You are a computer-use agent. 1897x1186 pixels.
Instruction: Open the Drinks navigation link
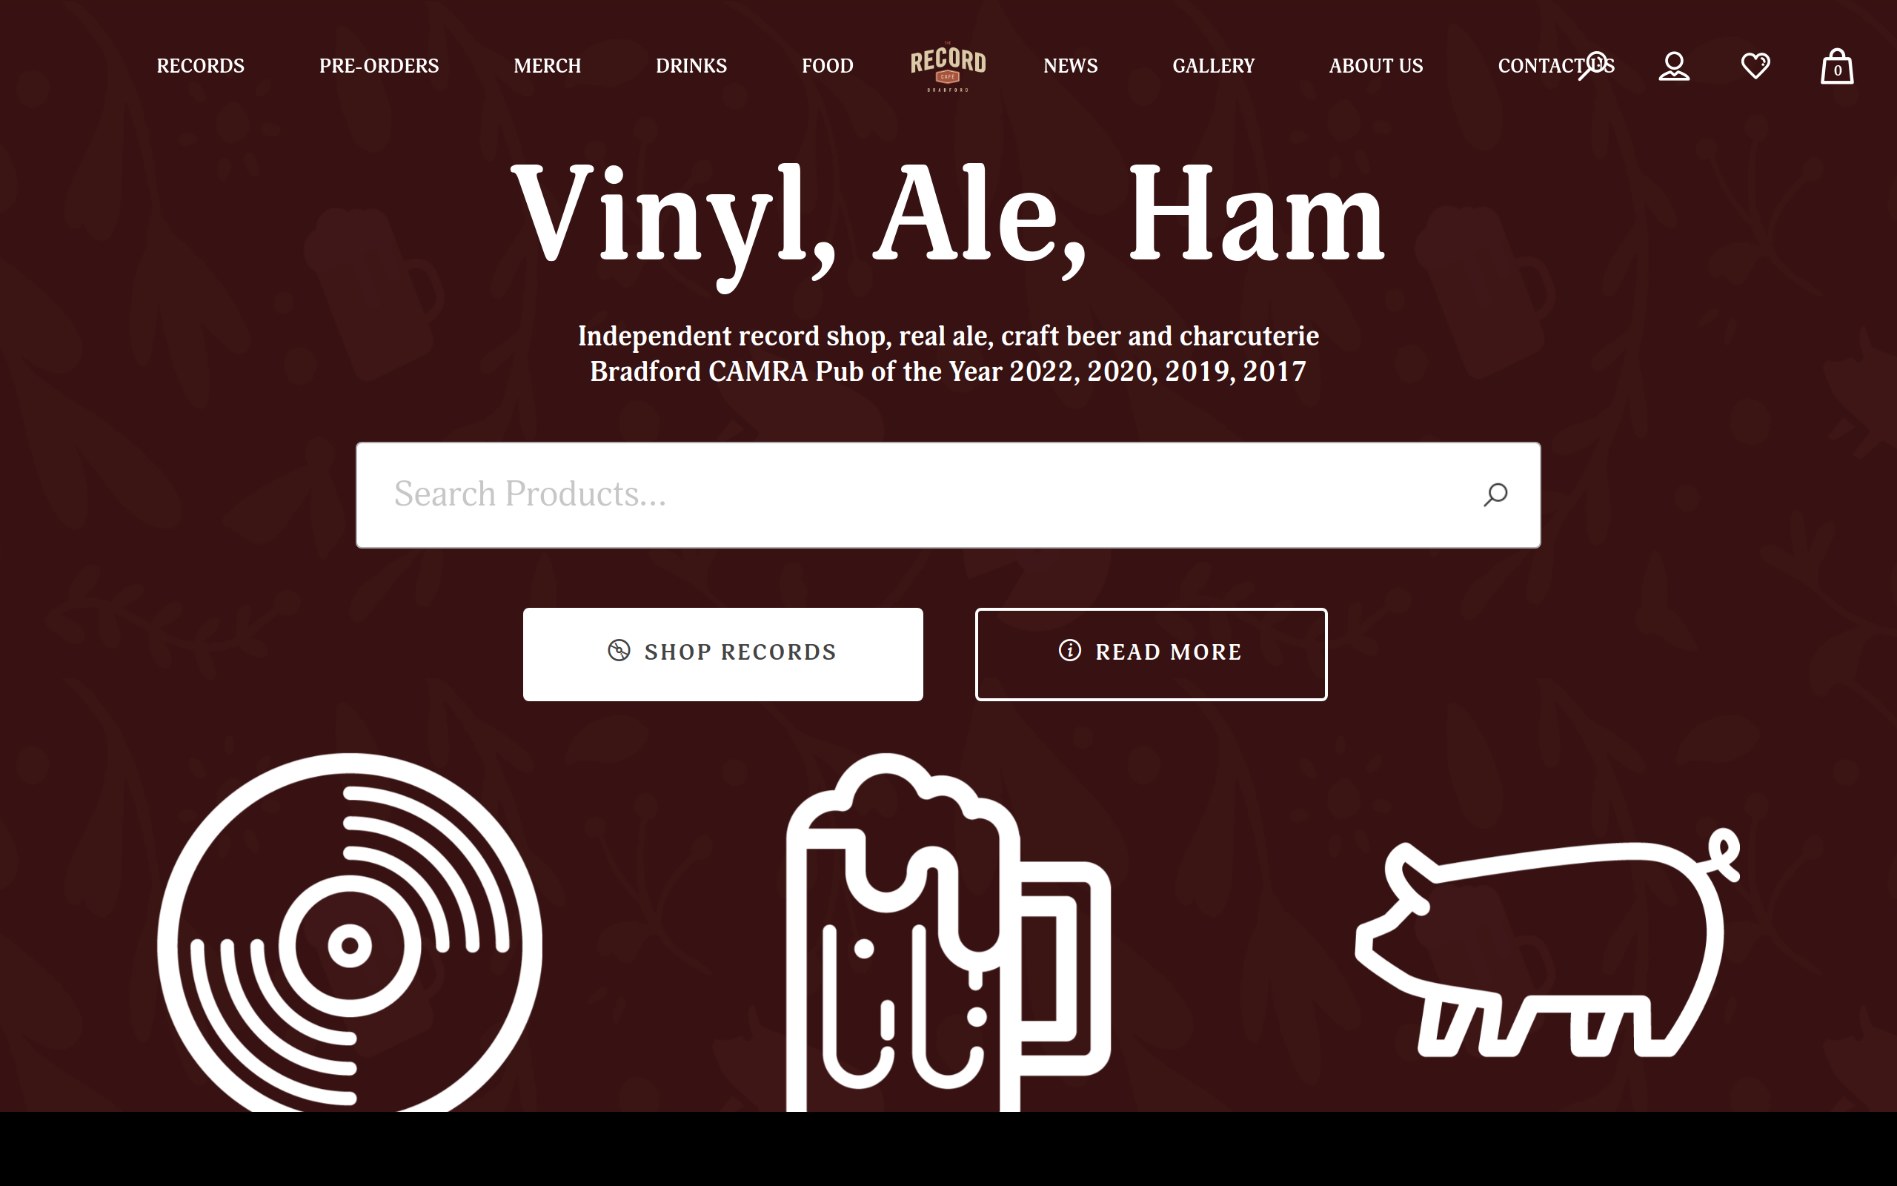coord(691,66)
